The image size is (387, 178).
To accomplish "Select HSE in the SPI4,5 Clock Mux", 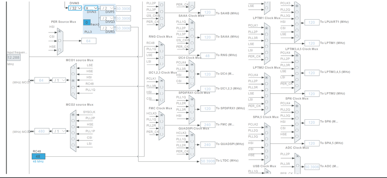I will point(266,157).
